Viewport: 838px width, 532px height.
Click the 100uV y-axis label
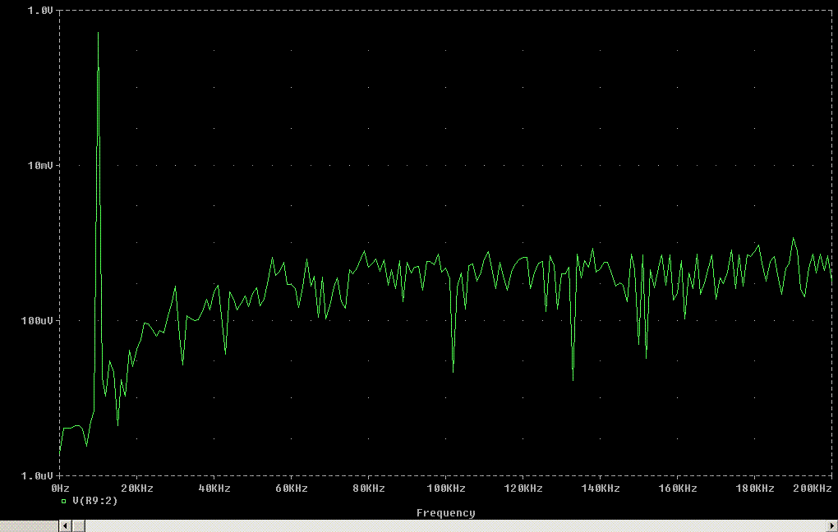(38, 320)
